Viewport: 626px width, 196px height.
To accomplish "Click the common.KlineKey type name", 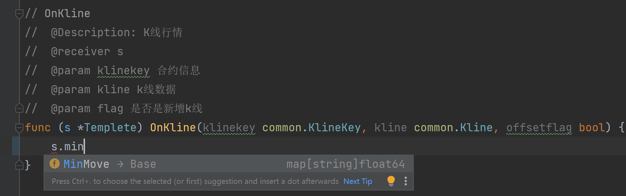I will point(311,128).
